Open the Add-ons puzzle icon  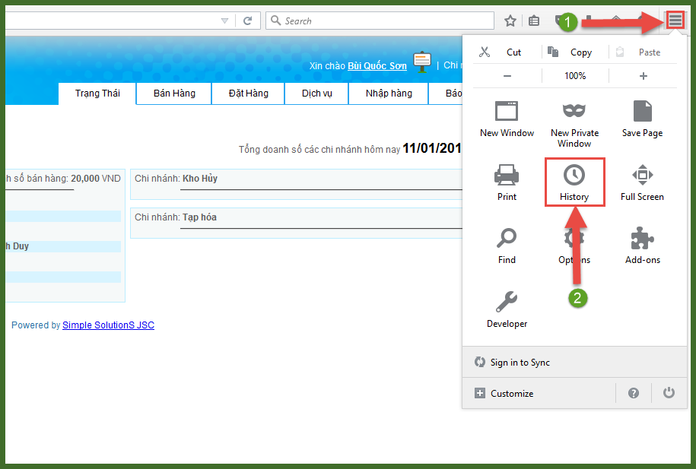(x=642, y=239)
